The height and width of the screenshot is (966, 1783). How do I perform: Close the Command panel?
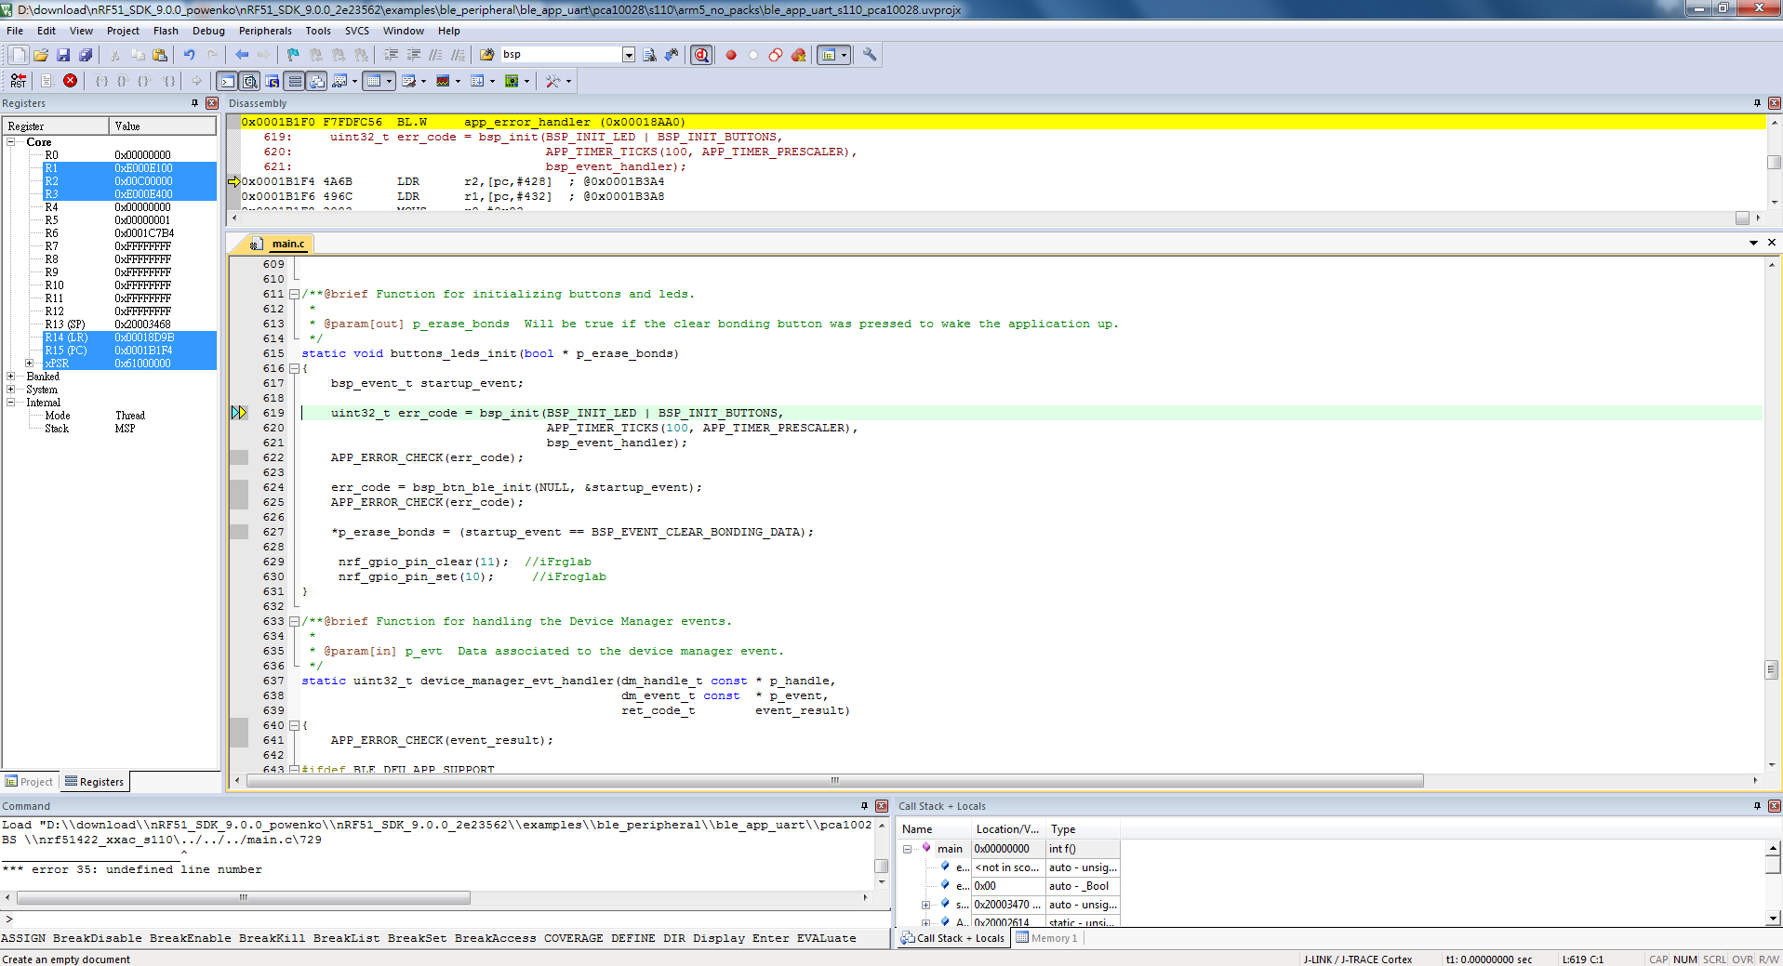[x=882, y=806]
